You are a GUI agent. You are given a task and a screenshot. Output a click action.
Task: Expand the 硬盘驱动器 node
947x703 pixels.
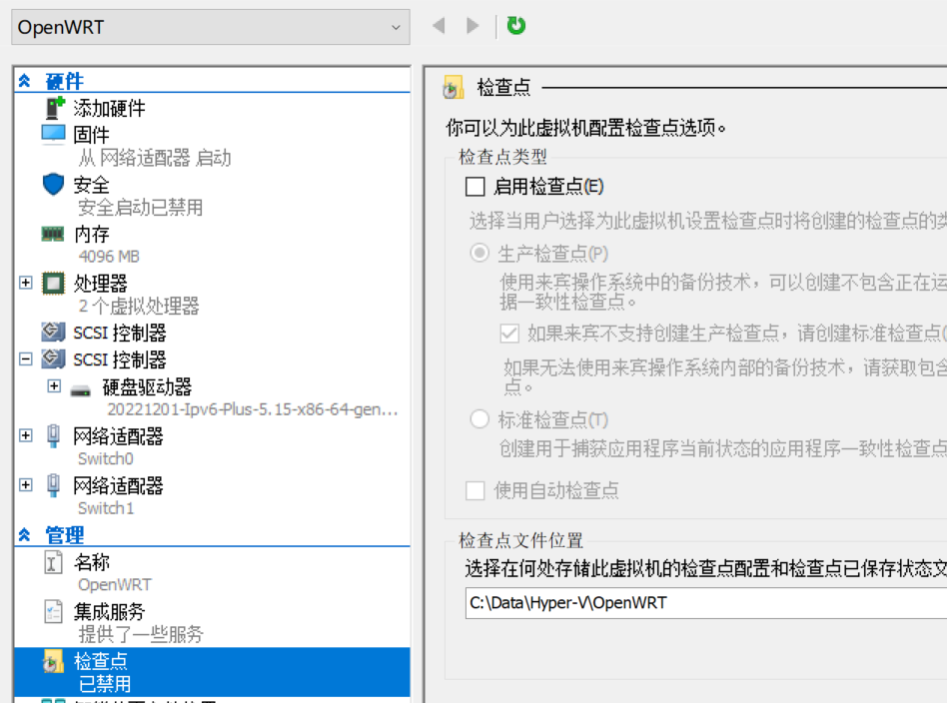54,385
